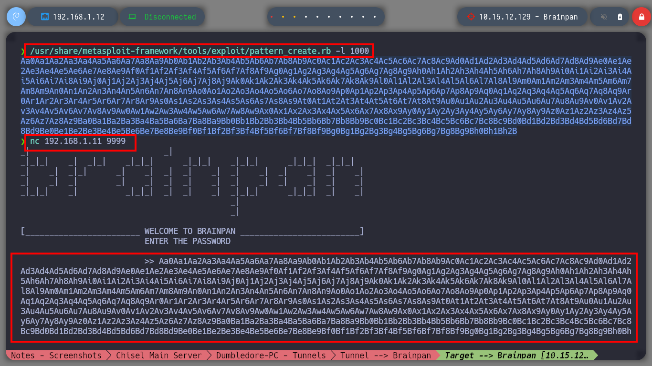Switch to Tunnel --> Brainpan tab
652x366 pixels.
tap(385, 356)
